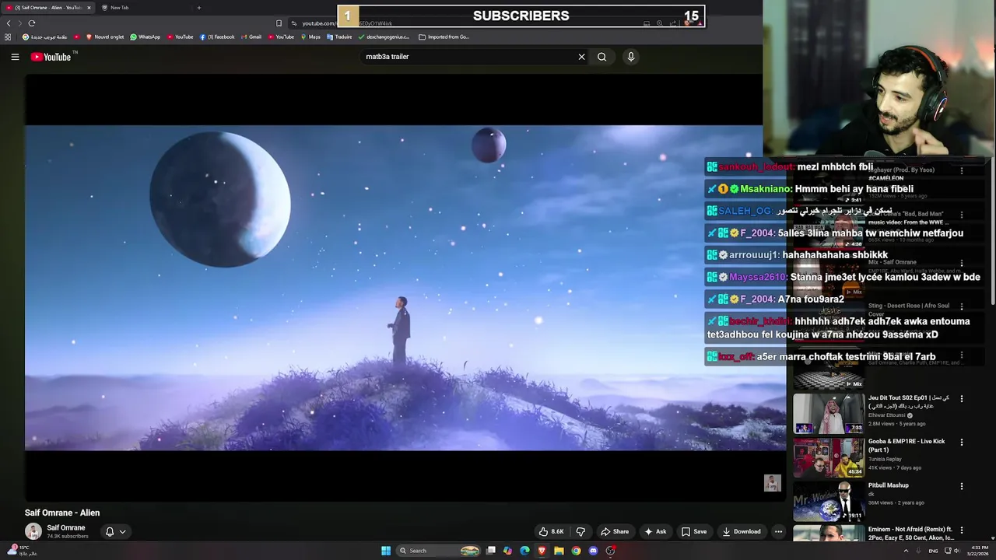Launch Copilot from taskbar

pyautogui.click(x=507, y=551)
